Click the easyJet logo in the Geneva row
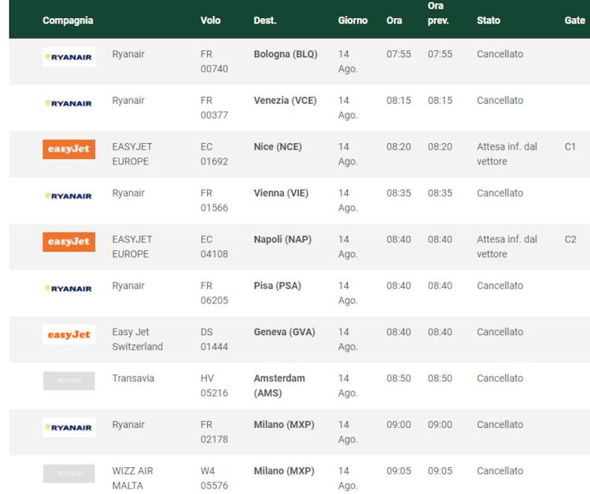590x494 pixels. tap(69, 334)
